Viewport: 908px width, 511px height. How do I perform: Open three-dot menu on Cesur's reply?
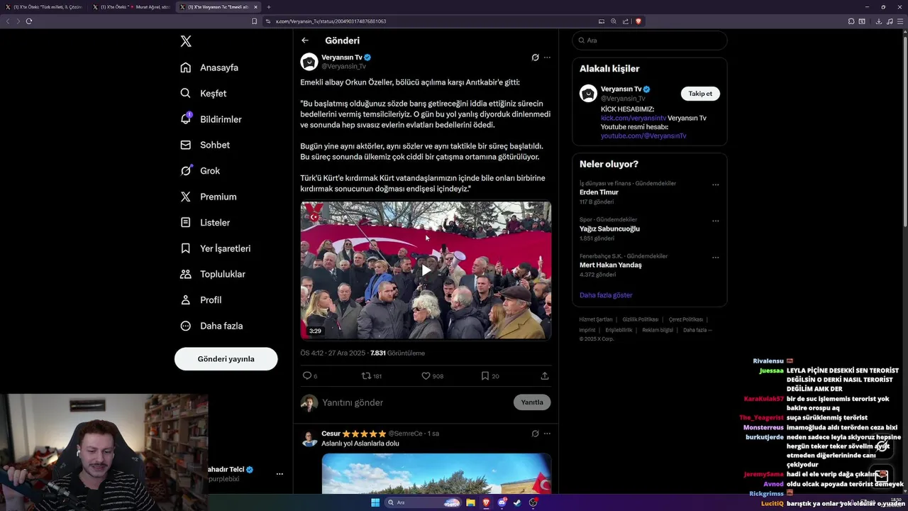(x=547, y=434)
